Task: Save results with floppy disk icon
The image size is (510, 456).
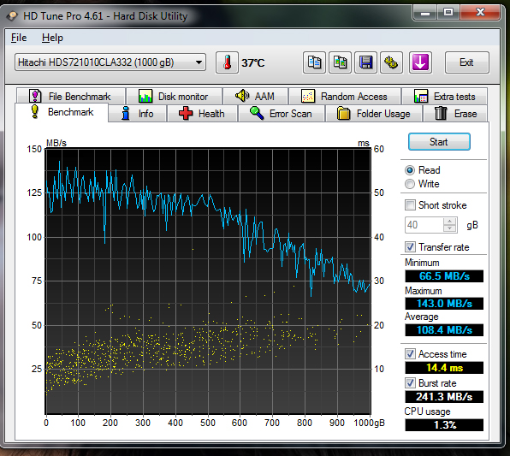Action: coord(366,62)
